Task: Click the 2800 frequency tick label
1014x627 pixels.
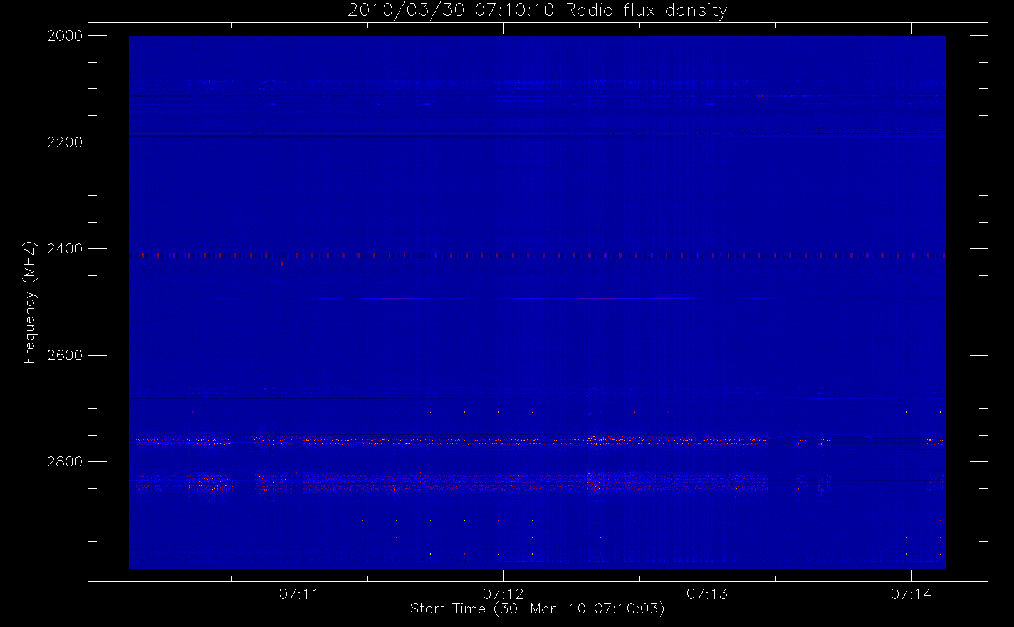Action: tap(65, 462)
